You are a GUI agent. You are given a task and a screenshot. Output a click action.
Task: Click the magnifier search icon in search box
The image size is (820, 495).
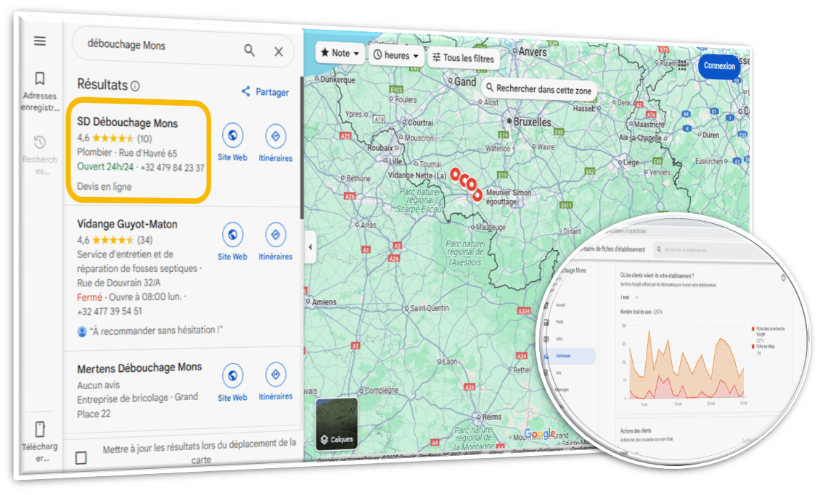click(x=250, y=51)
